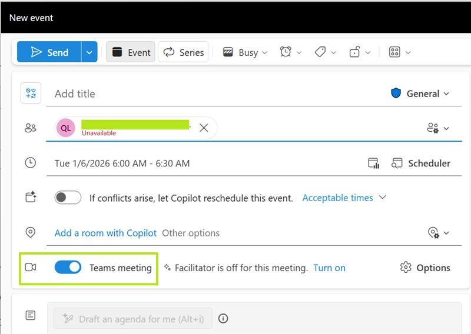Click Add a room with Copilot

[x=105, y=233]
